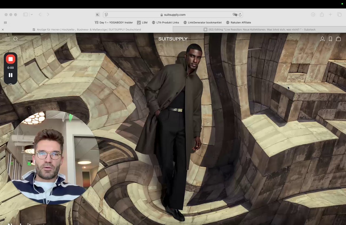Screen dimensions: 346x225
Task: Open a new tab with plus button
Action: (330, 15)
